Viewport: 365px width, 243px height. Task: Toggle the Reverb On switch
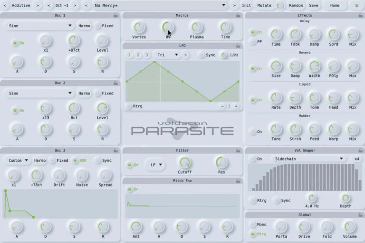[x=256, y=69]
